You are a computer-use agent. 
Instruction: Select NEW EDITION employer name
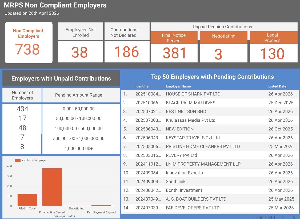tap(179, 129)
